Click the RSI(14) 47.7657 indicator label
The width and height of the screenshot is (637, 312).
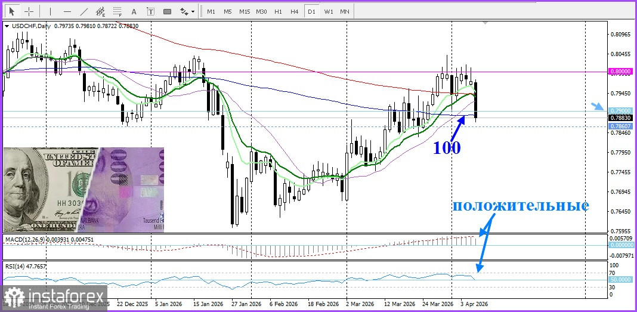tap(26, 267)
